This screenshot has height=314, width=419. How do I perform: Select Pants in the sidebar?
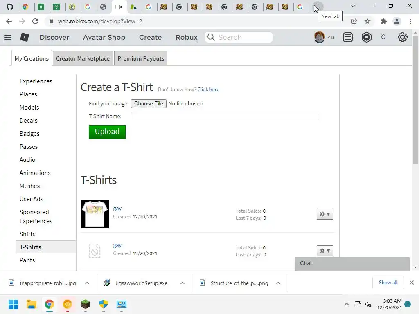(x=27, y=260)
